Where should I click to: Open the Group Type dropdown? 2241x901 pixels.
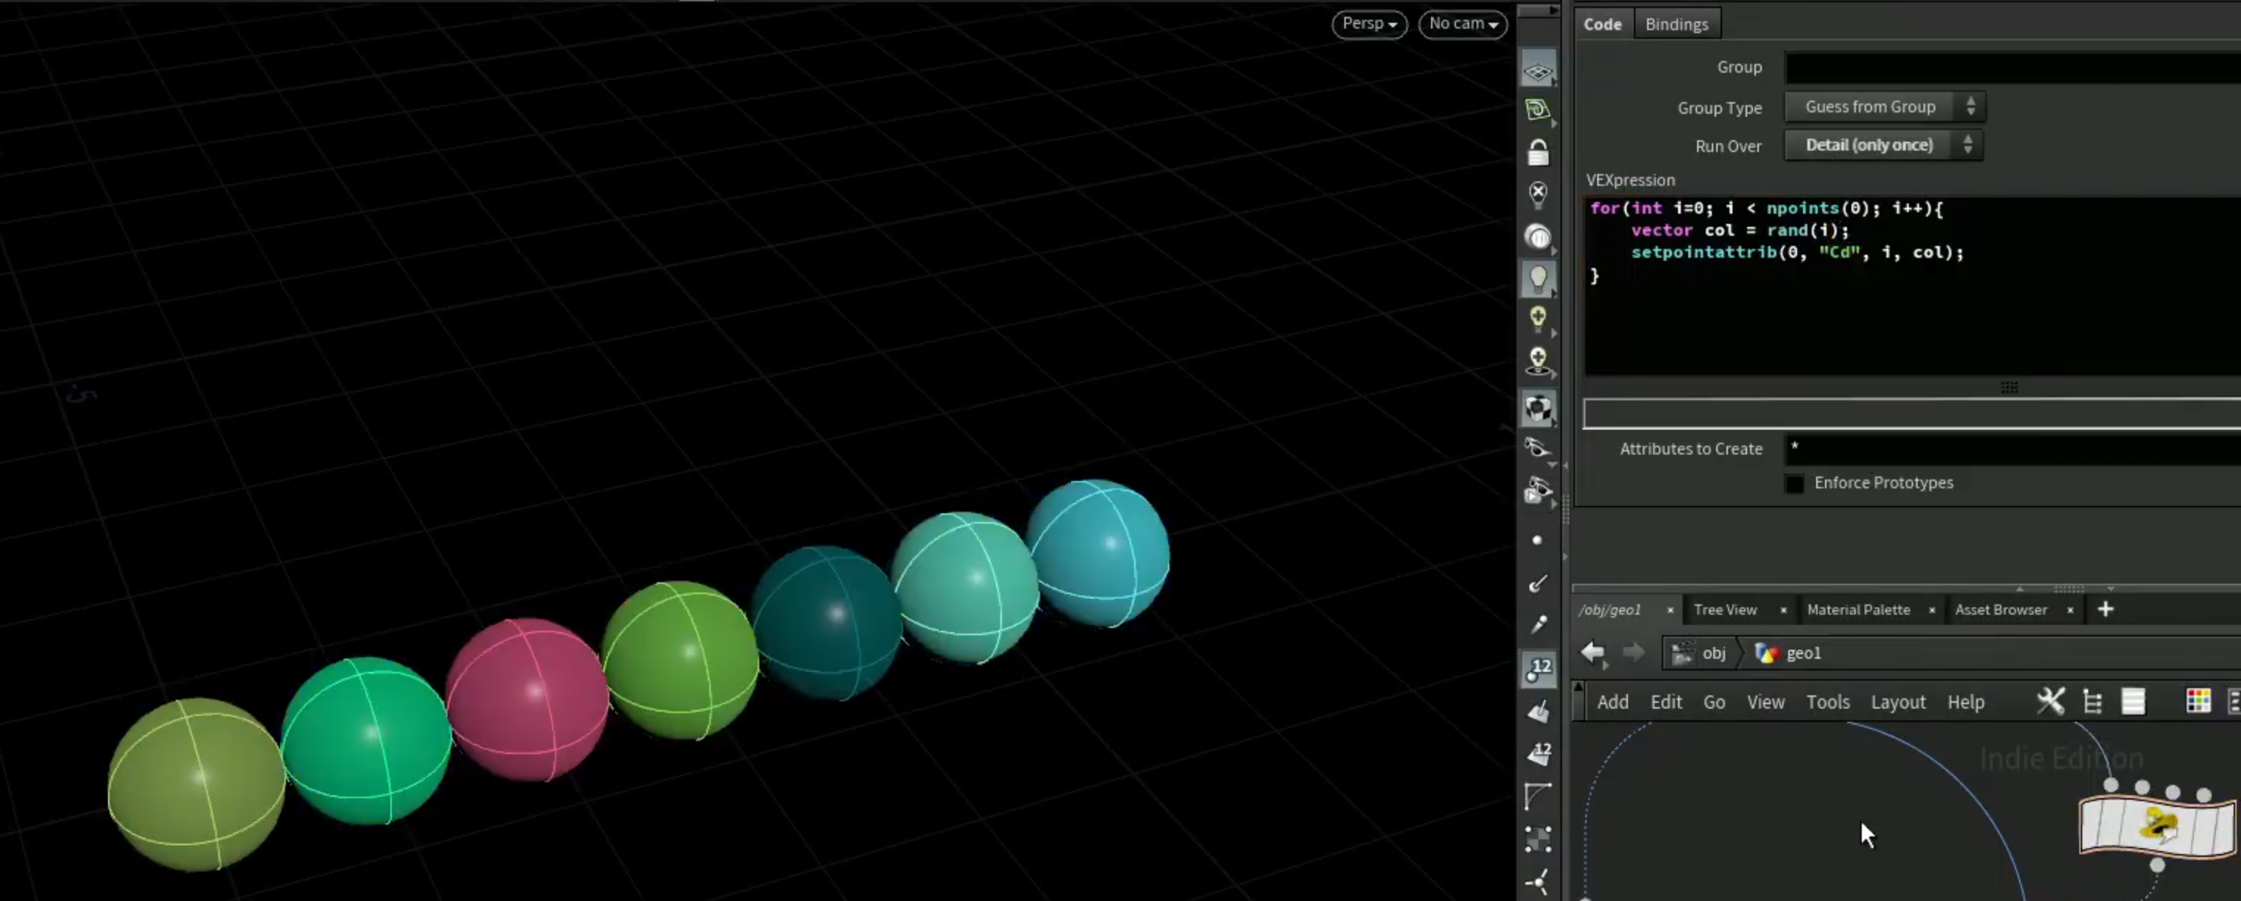(1885, 107)
